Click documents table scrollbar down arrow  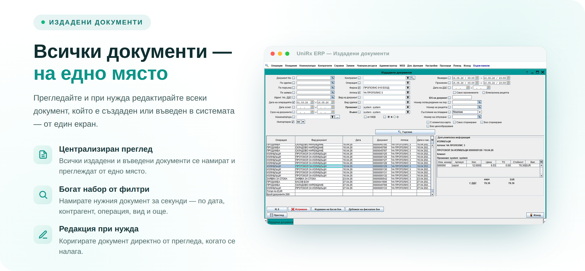pos(432,194)
